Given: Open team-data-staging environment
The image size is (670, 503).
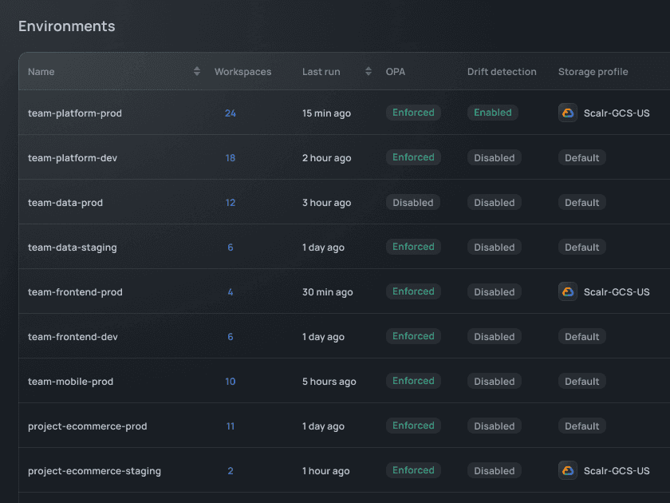Looking at the screenshot, I should [x=73, y=248].
